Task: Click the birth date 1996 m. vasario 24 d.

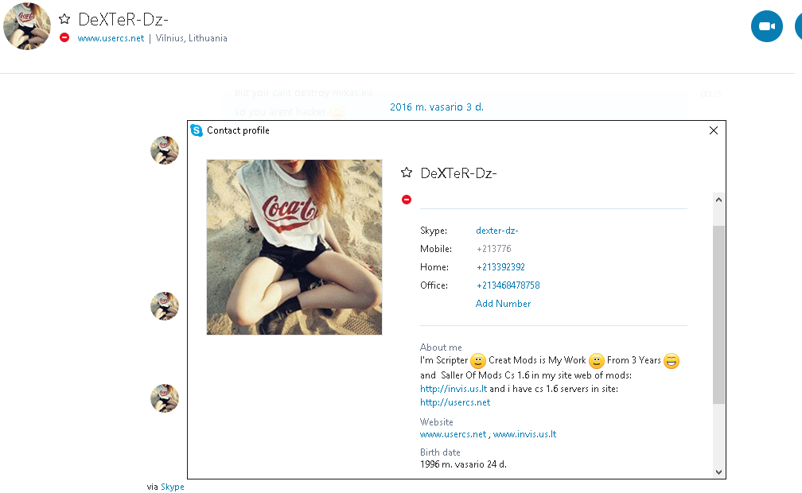Action: coord(463,464)
